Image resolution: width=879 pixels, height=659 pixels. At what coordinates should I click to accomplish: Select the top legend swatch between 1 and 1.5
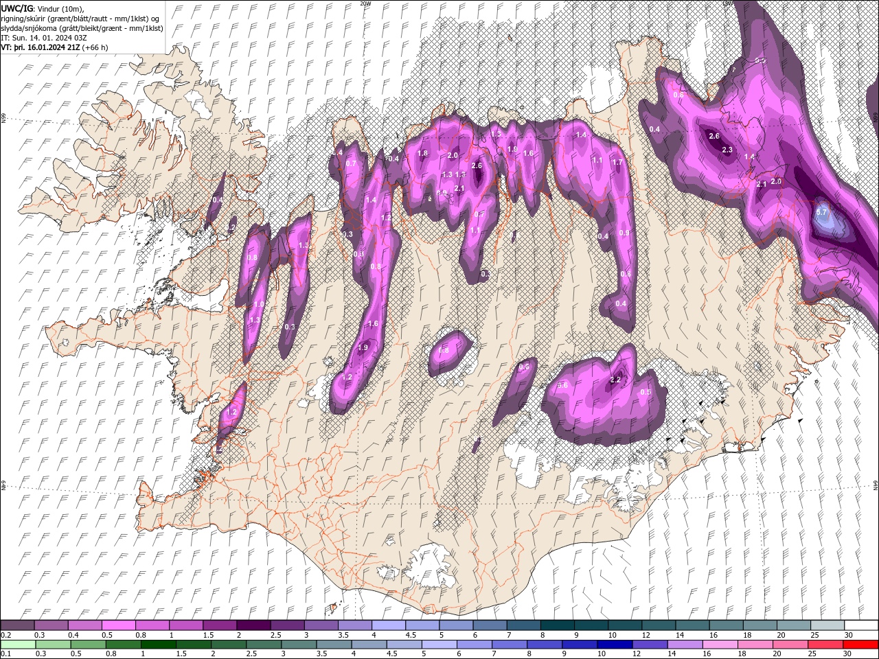tap(185, 625)
